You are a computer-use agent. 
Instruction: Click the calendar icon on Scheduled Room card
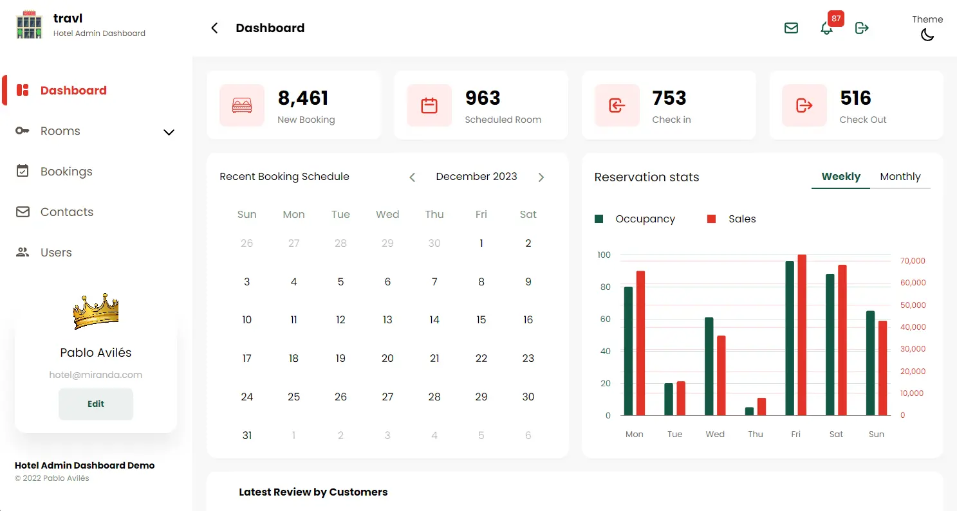coord(429,105)
